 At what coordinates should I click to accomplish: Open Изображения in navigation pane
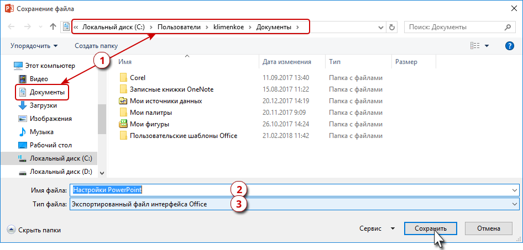click(51, 119)
